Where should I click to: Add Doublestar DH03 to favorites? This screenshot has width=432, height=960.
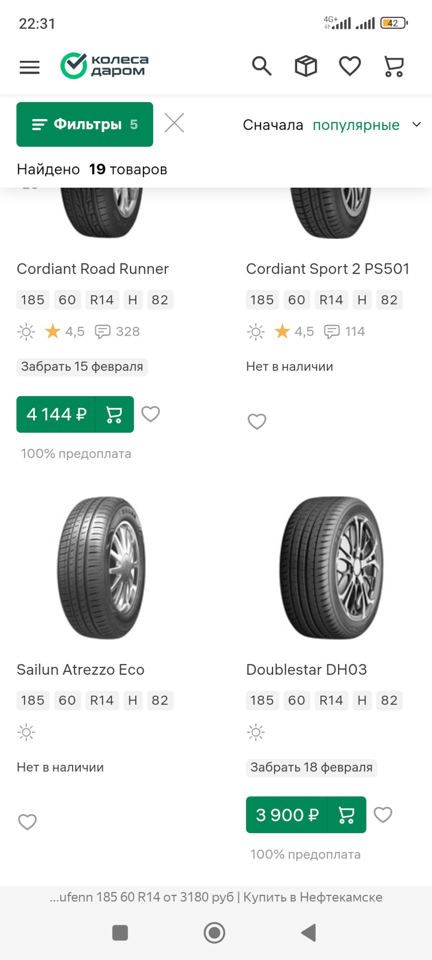pos(383,815)
